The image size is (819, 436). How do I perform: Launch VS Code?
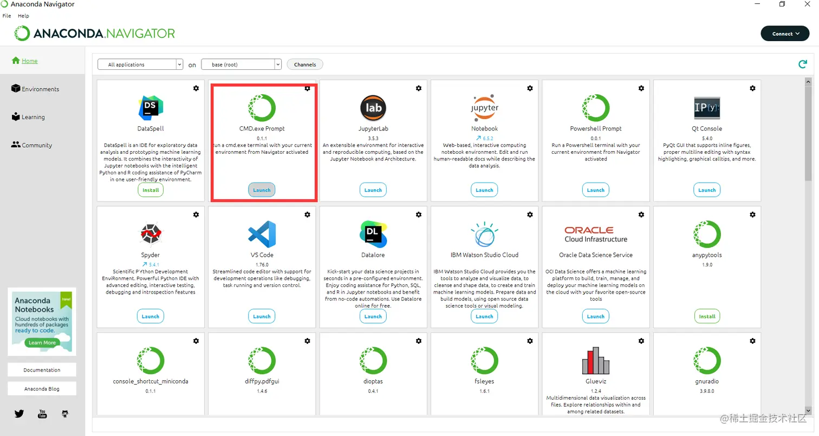tap(262, 316)
